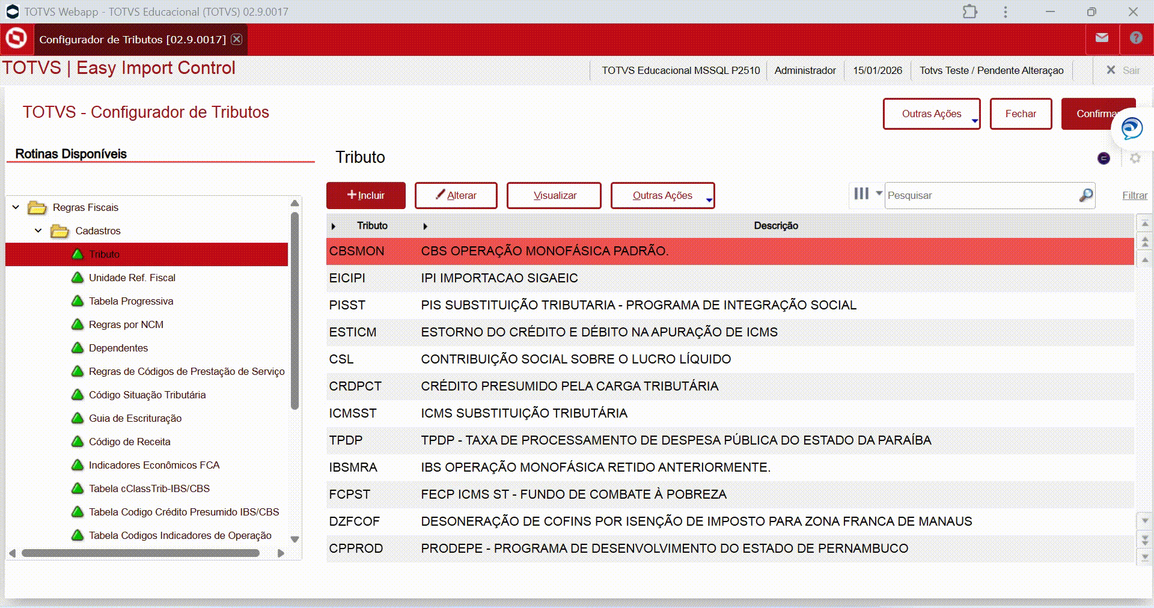Click the Visualizar button
The height and width of the screenshot is (608, 1154).
(554, 195)
